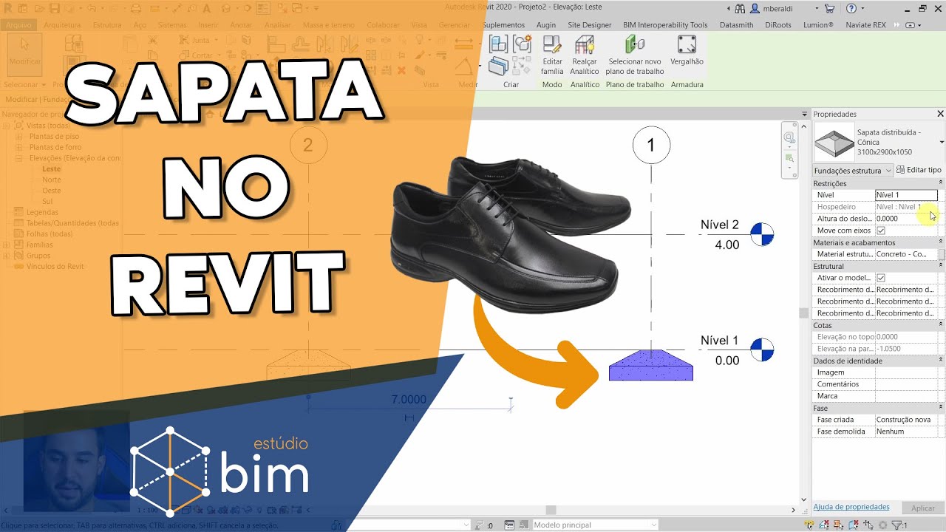The image size is (946, 532).
Task: Close the Propriedades panel
Action: click(940, 114)
